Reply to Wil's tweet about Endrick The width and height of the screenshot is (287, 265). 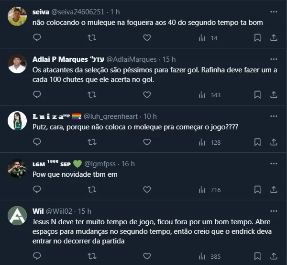pos(38,256)
